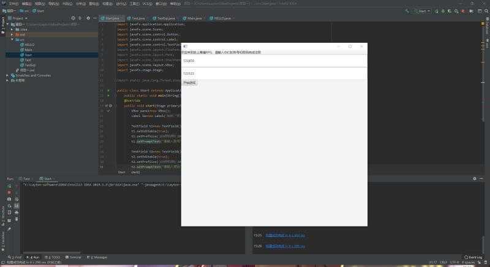Toggle tool window bars icon in bottom-left corner
Screen dimensions: 490x267
coord(2,263)
